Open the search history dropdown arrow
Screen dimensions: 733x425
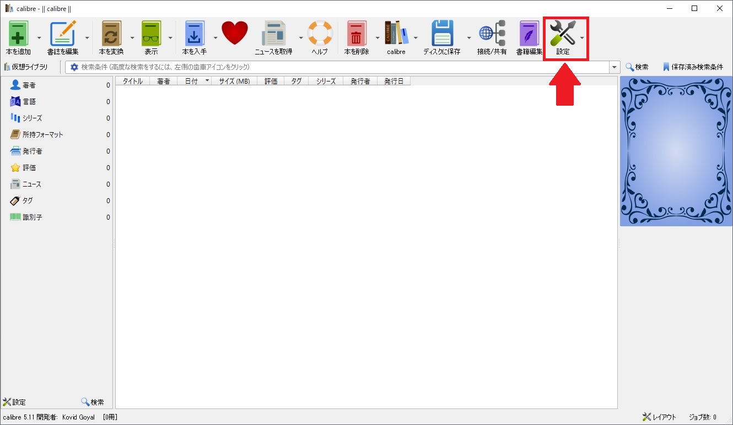[615, 67]
